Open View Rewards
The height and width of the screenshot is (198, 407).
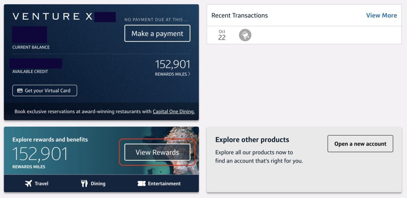click(x=158, y=152)
